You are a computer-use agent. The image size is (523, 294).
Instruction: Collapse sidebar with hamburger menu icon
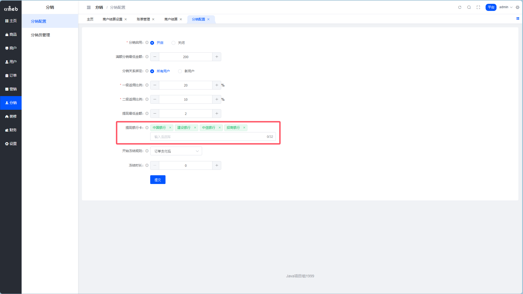pos(89,7)
